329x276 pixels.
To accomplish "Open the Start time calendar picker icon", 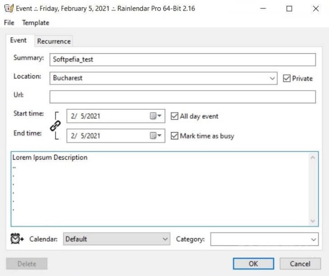I will tap(156, 116).
